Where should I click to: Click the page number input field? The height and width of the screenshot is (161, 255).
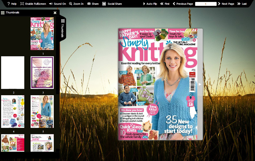pos(206,4)
